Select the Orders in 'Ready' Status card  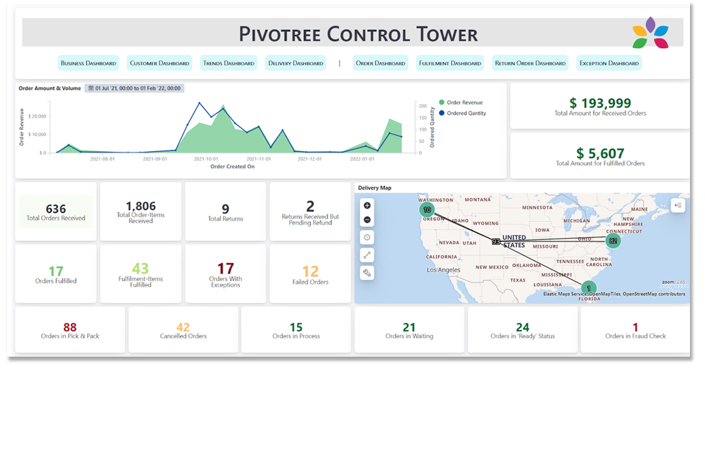(522, 330)
